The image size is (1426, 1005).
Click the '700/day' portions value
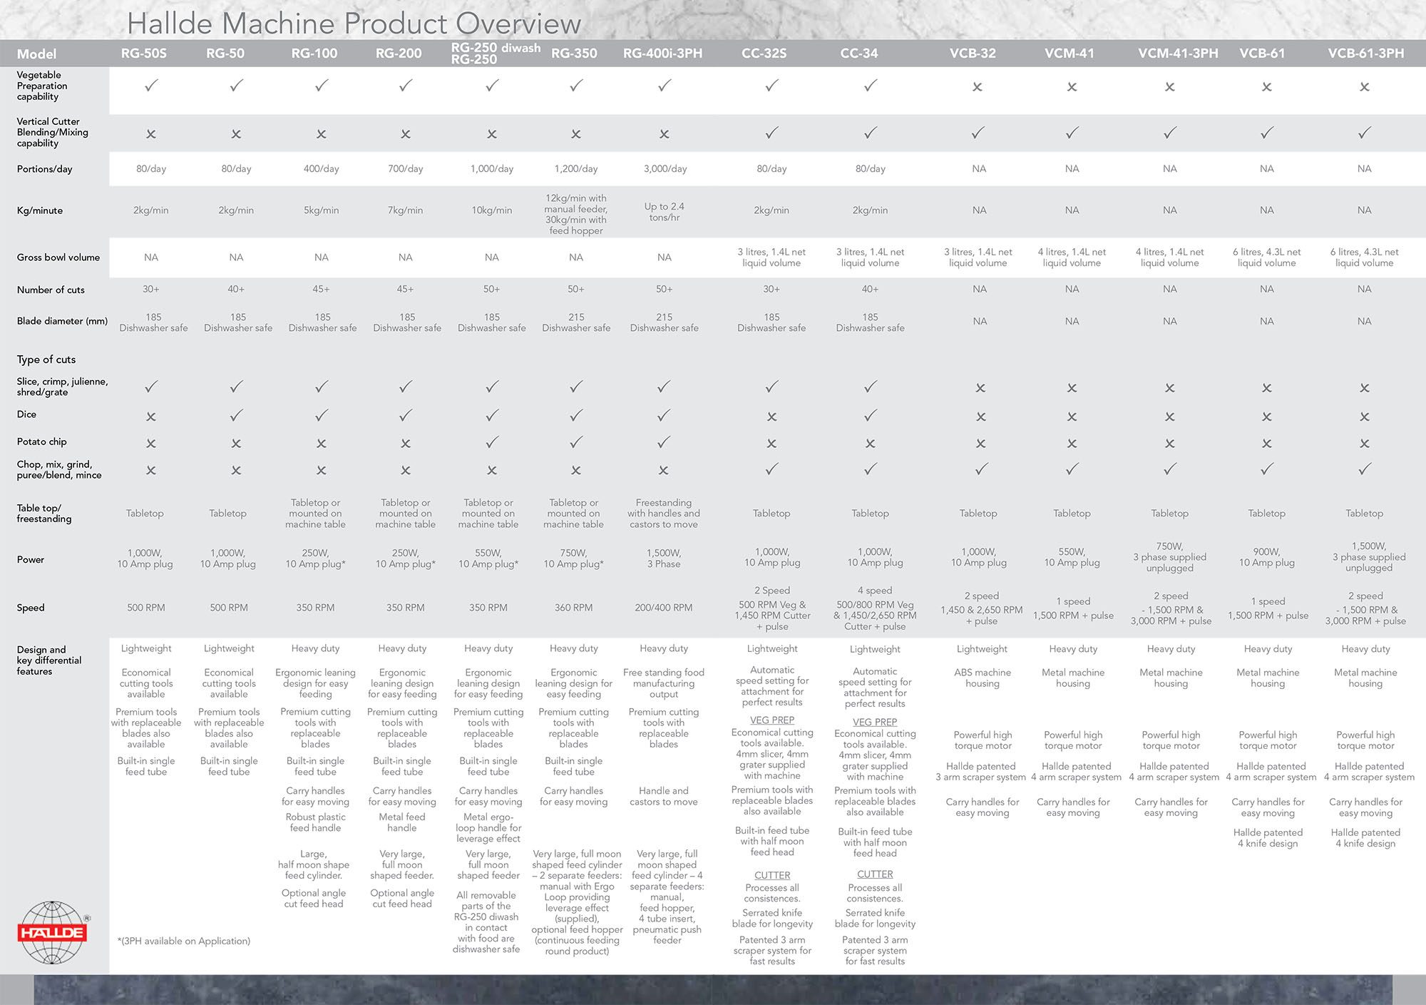(x=406, y=169)
